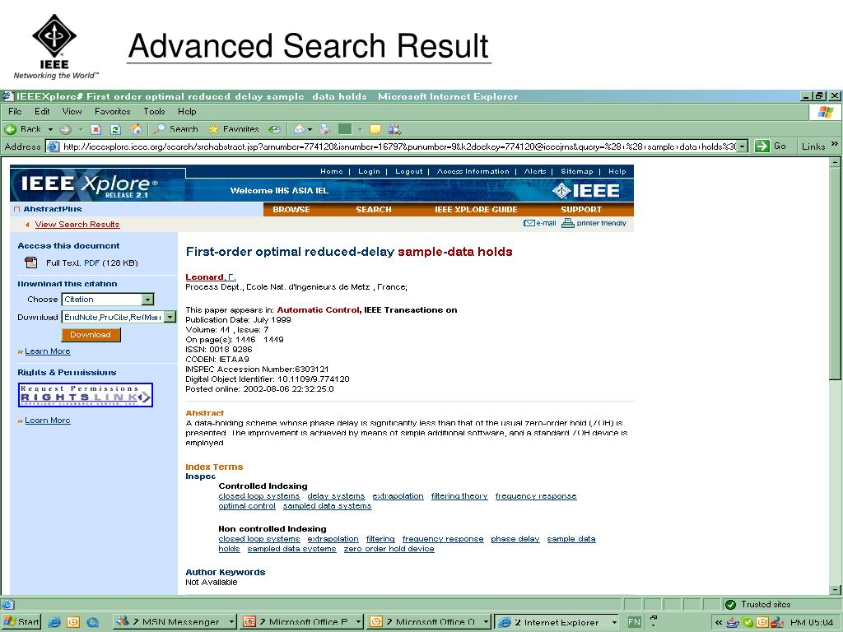Open the SUPPORT tab
The width and height of the screenshot is (843, 632).
coord(581,210)
